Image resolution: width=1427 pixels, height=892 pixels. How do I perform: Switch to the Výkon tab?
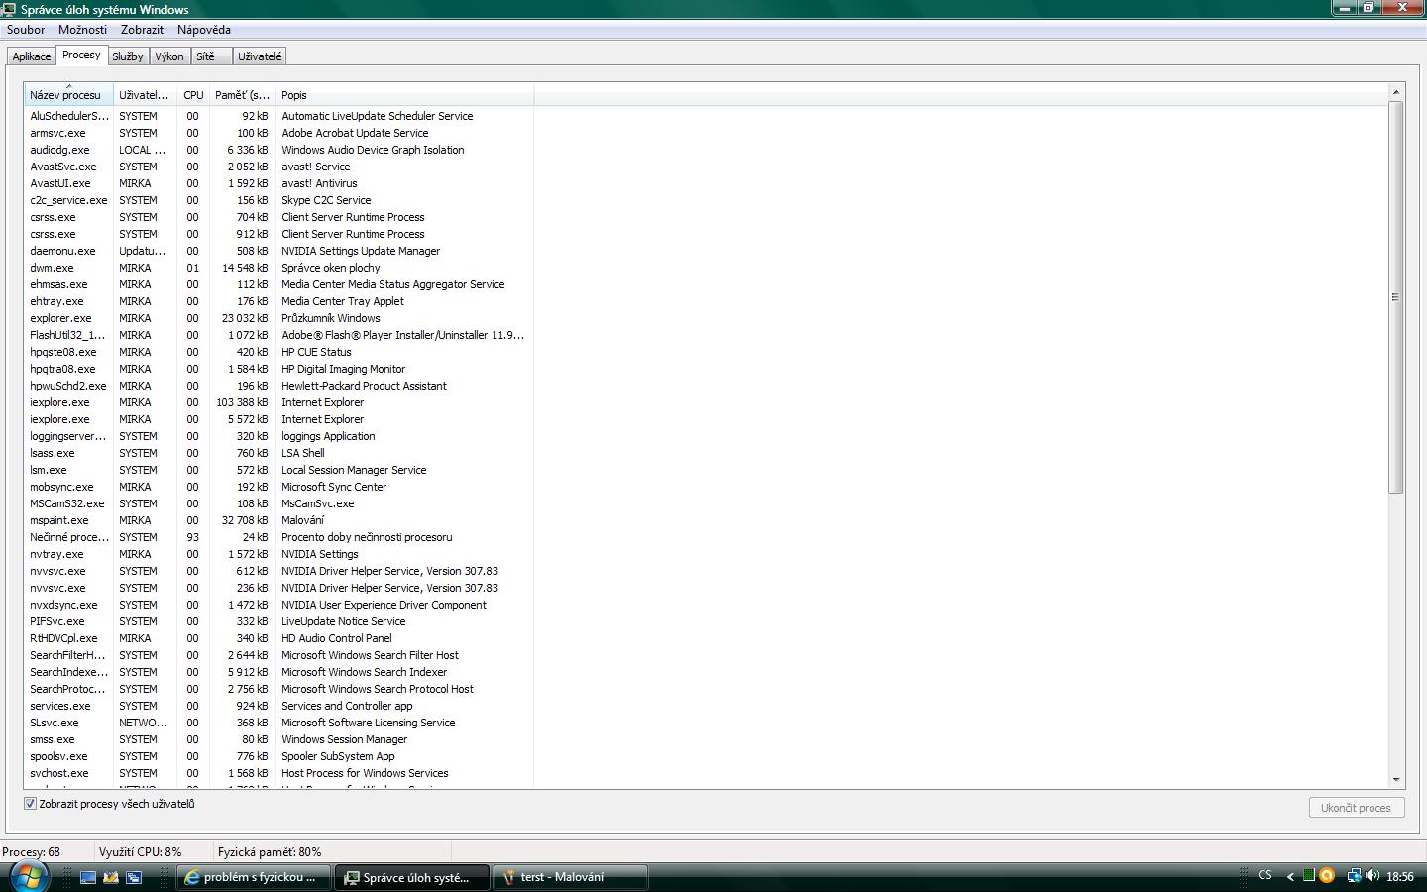[x=169, y=56]
